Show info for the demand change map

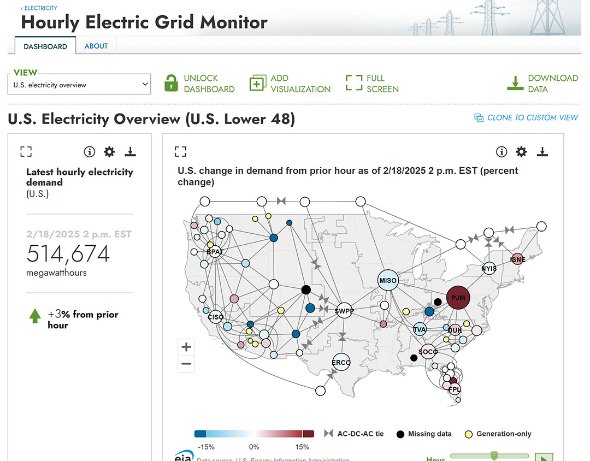pyautogui.click(x=501, y=152)
